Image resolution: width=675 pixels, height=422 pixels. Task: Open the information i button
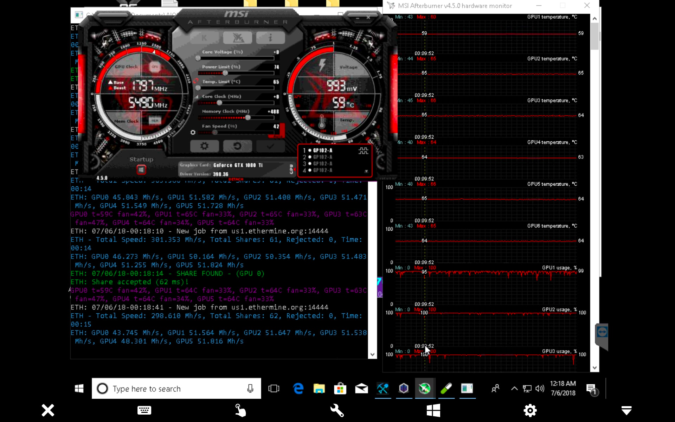click(270, 38)
